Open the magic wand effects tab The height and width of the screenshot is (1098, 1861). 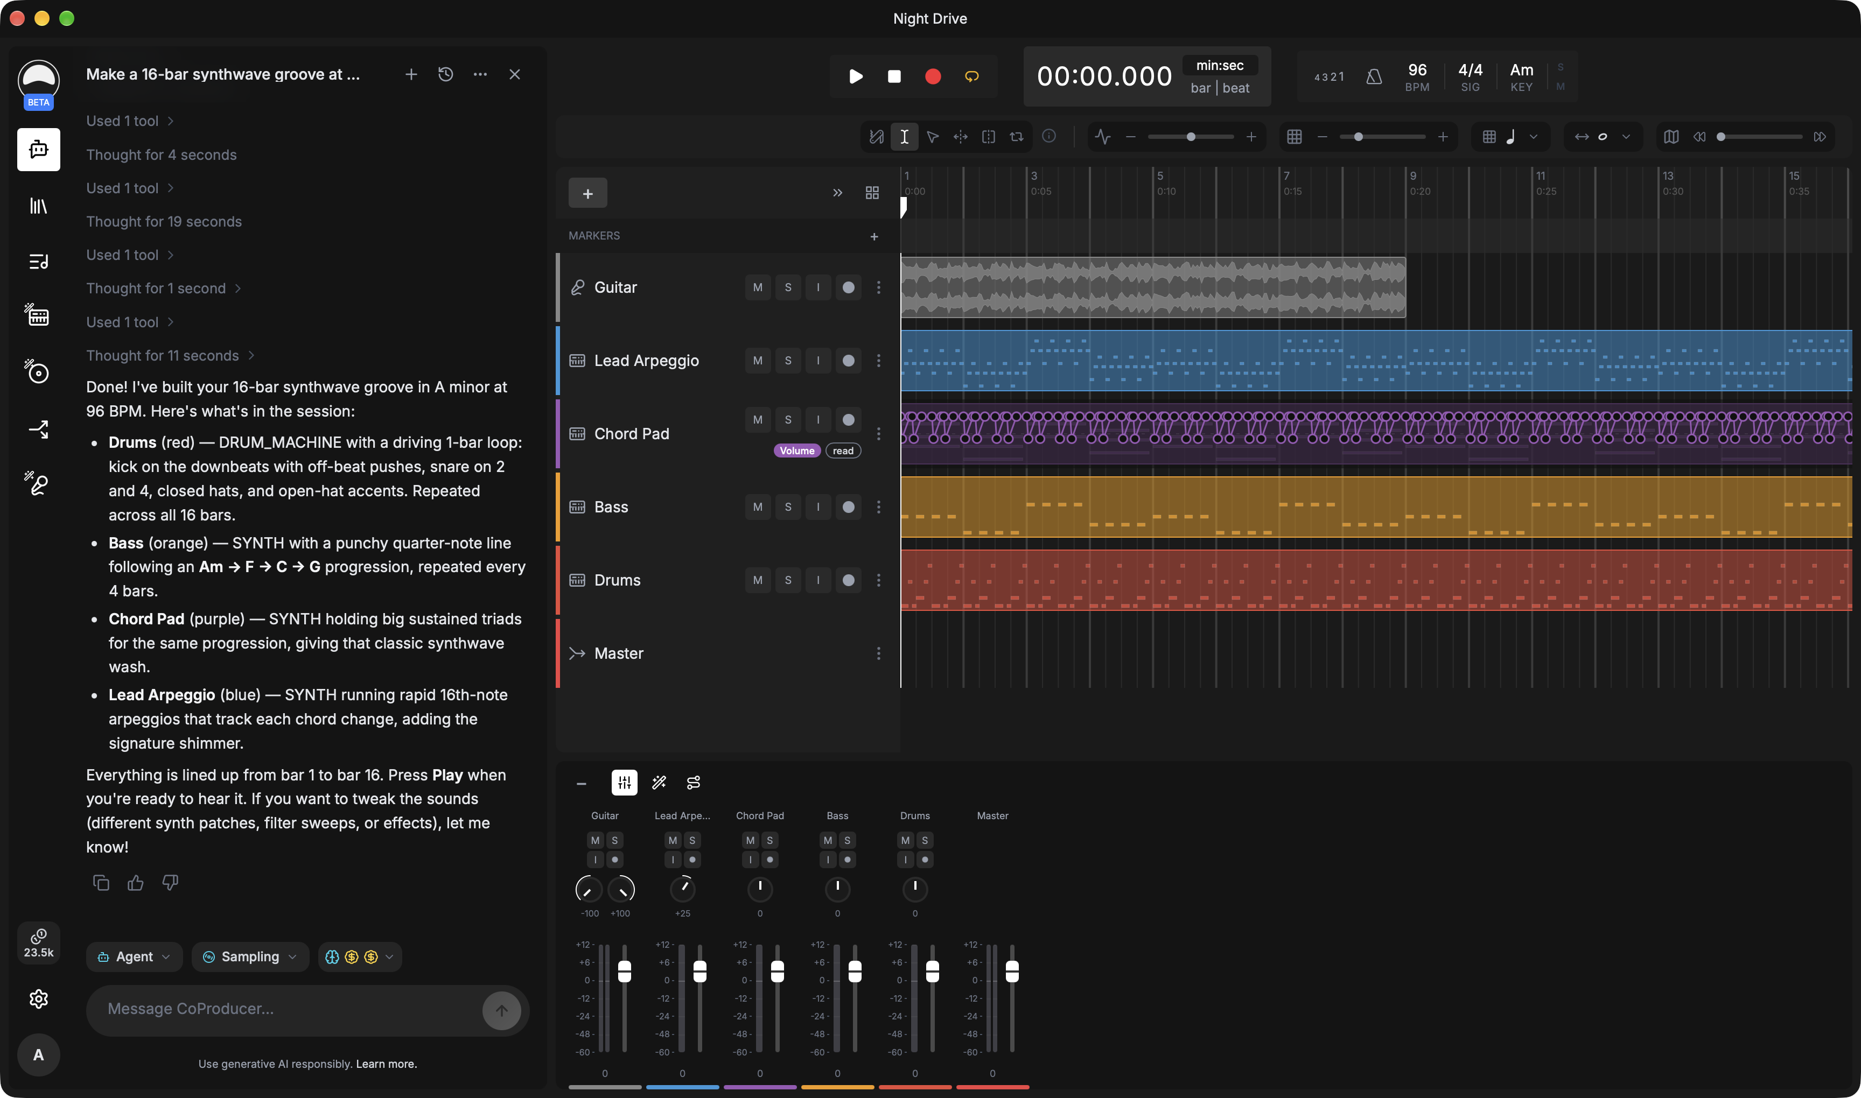659,782
